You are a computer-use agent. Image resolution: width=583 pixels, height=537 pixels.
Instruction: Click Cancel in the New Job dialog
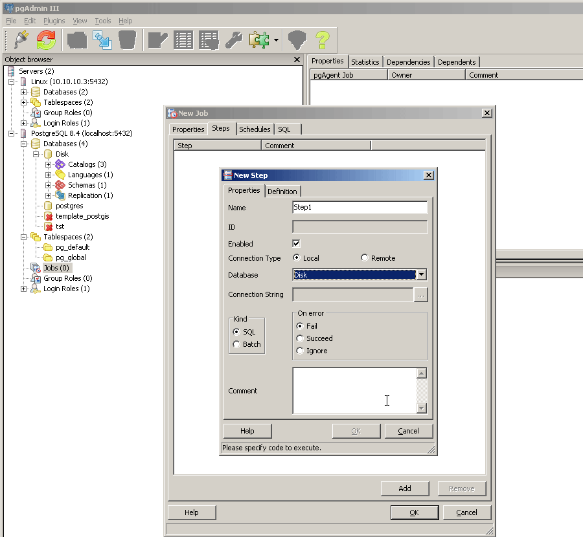(x=466, y=512)
